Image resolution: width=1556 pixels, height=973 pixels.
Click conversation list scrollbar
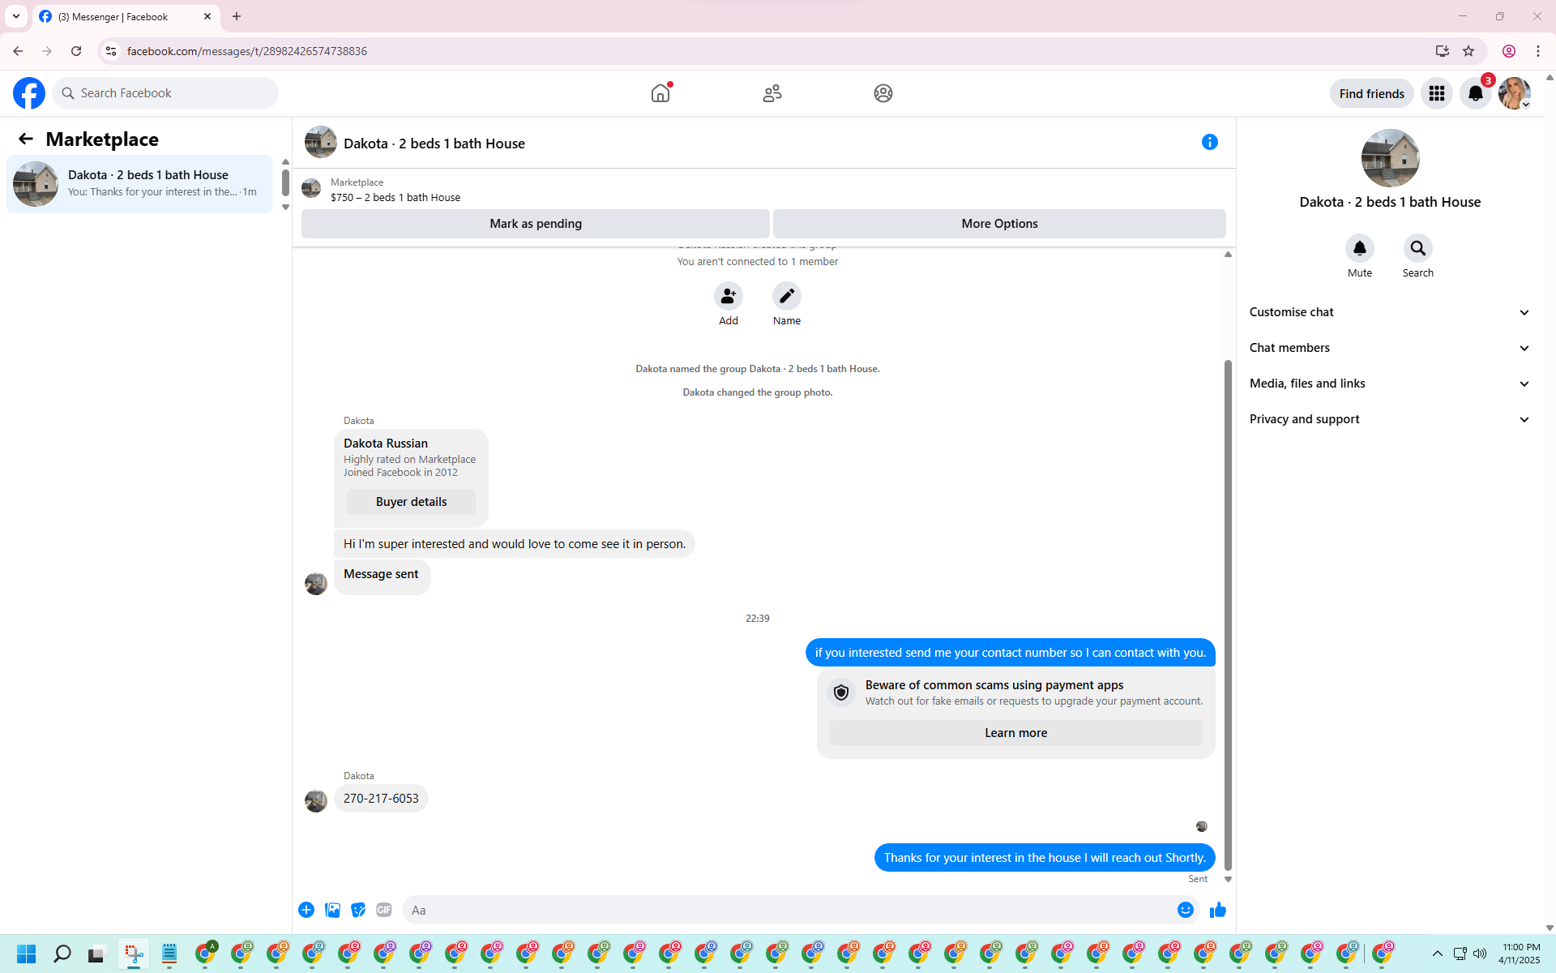[285, 183]
